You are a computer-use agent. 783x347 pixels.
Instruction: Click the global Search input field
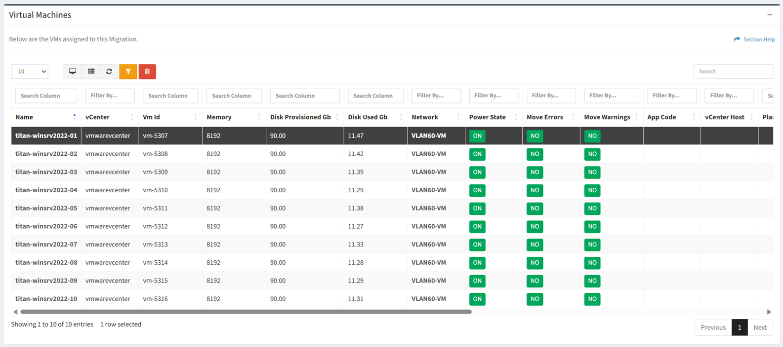(733, 71)
